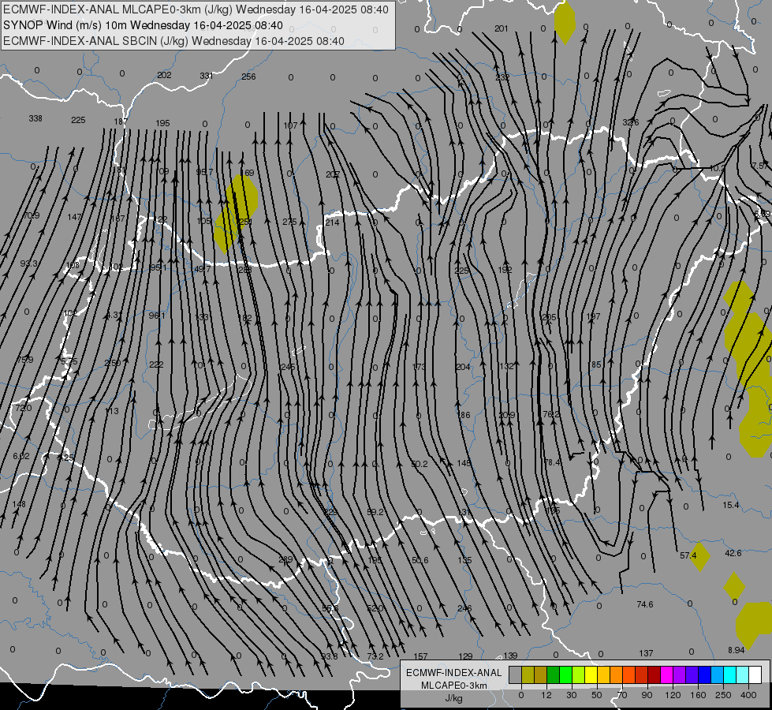Viewport: 772px width, 710px height.
Task: Click the map value '15.4'
Action: [731, 505]
